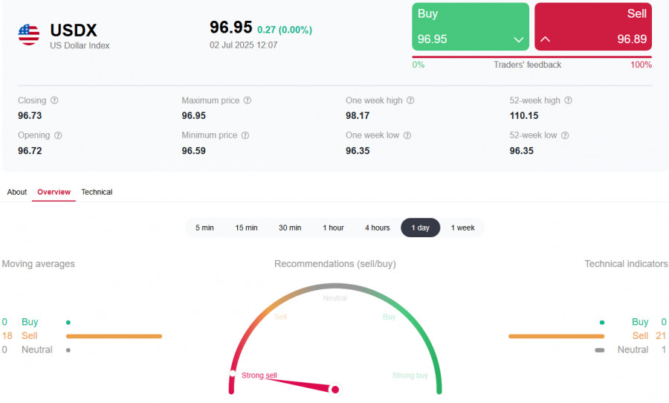Click the Traders' feedback sentiment bar

pos(531,57)
